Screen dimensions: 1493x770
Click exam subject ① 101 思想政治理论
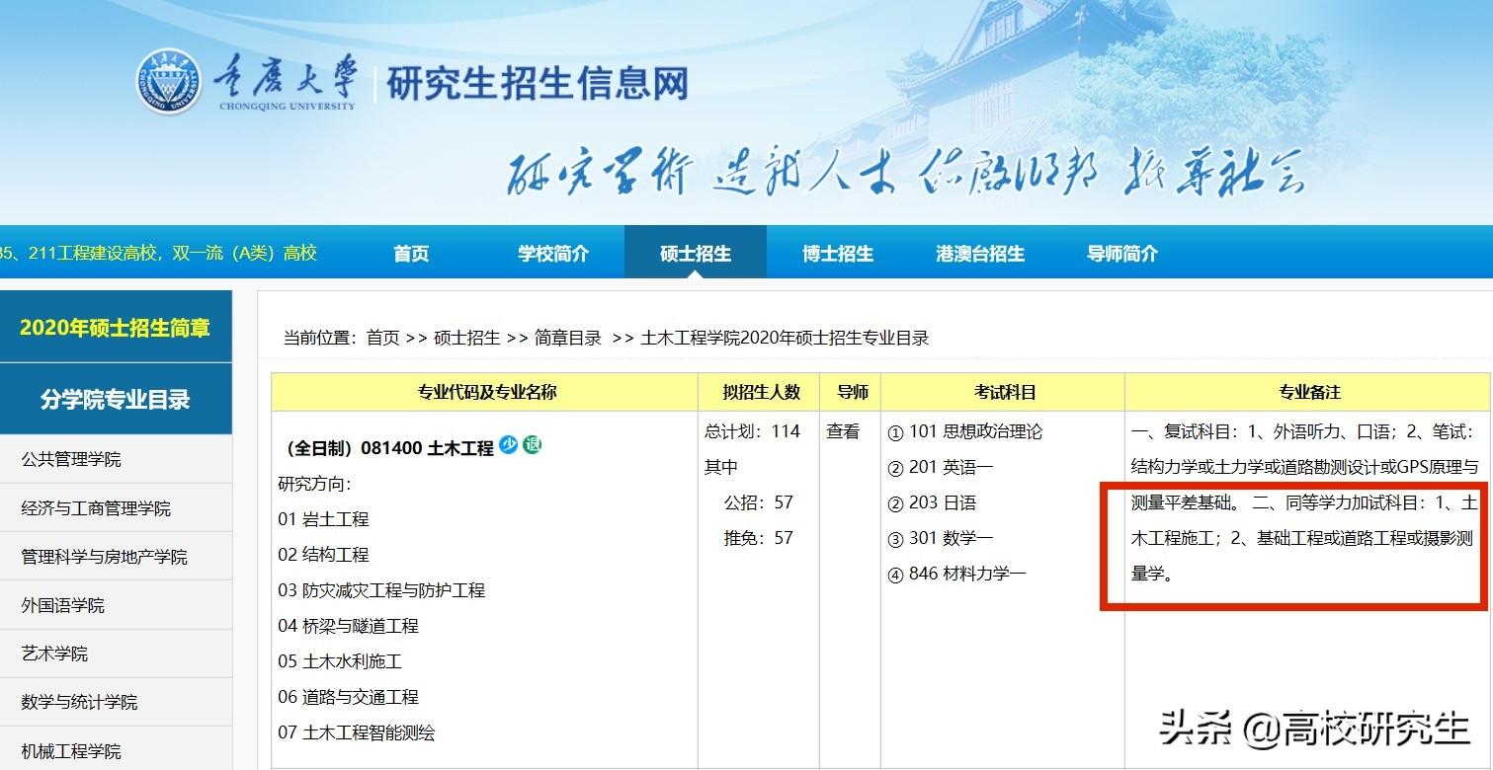[x=964, y=431]
